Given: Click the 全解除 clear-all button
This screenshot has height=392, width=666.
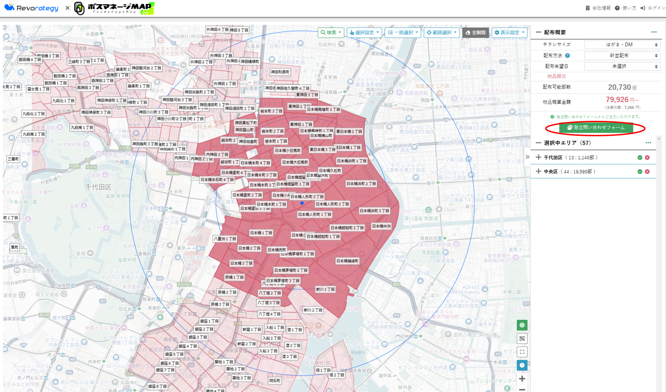Looking at the screenshot, I should pyautogui.click(x=476, y=33).
